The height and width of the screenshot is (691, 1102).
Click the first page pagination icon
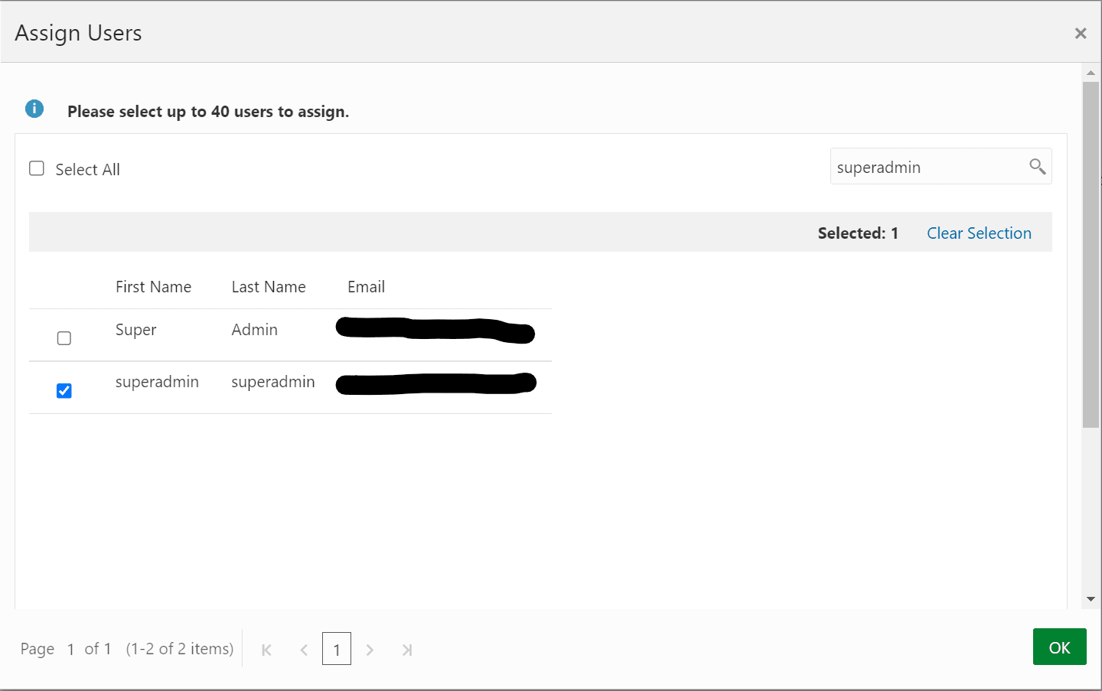[266, 649]
